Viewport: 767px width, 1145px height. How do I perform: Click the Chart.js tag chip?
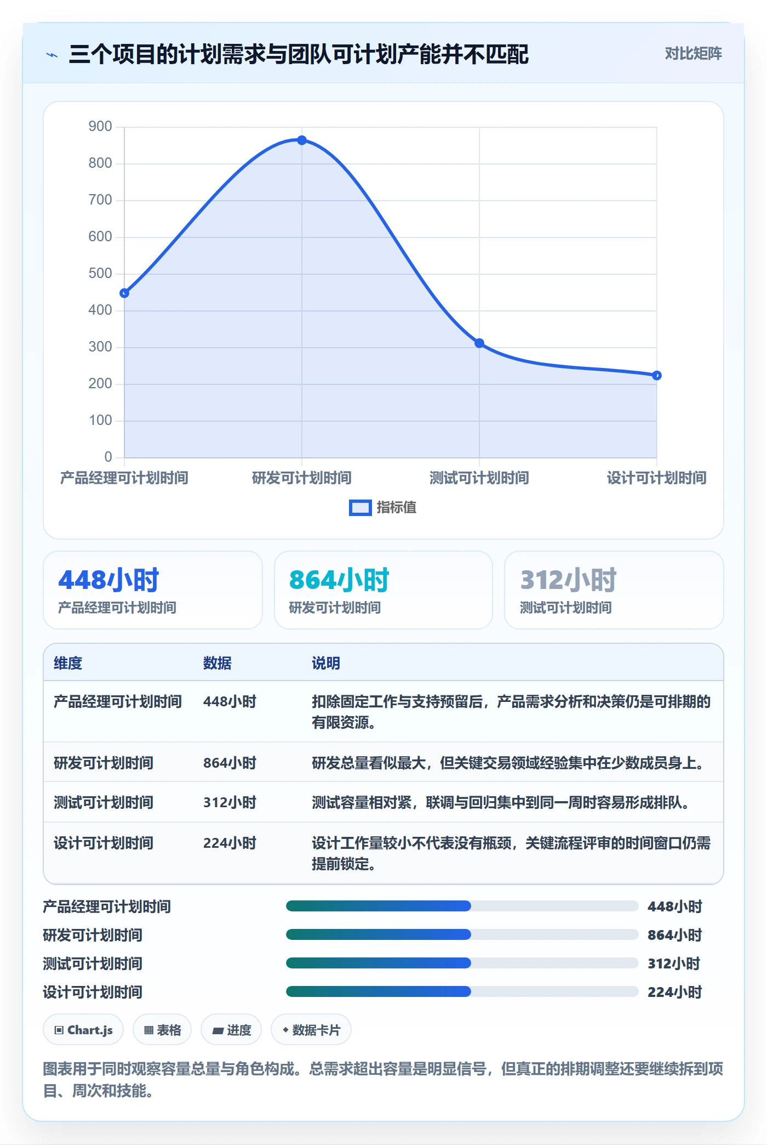pyautogui.click(x=83, y=1030)
